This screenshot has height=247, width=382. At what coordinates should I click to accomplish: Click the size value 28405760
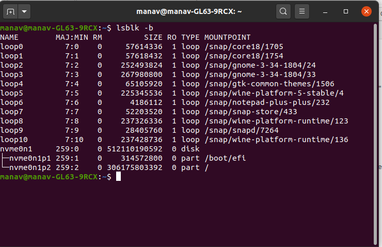point(144,130)
